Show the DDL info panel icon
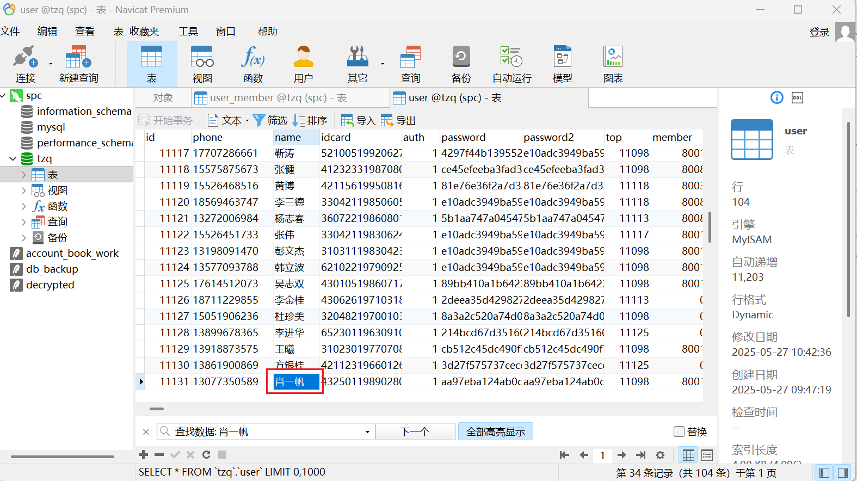This screenshot has width=857, height=481. [x=797, y=98]
